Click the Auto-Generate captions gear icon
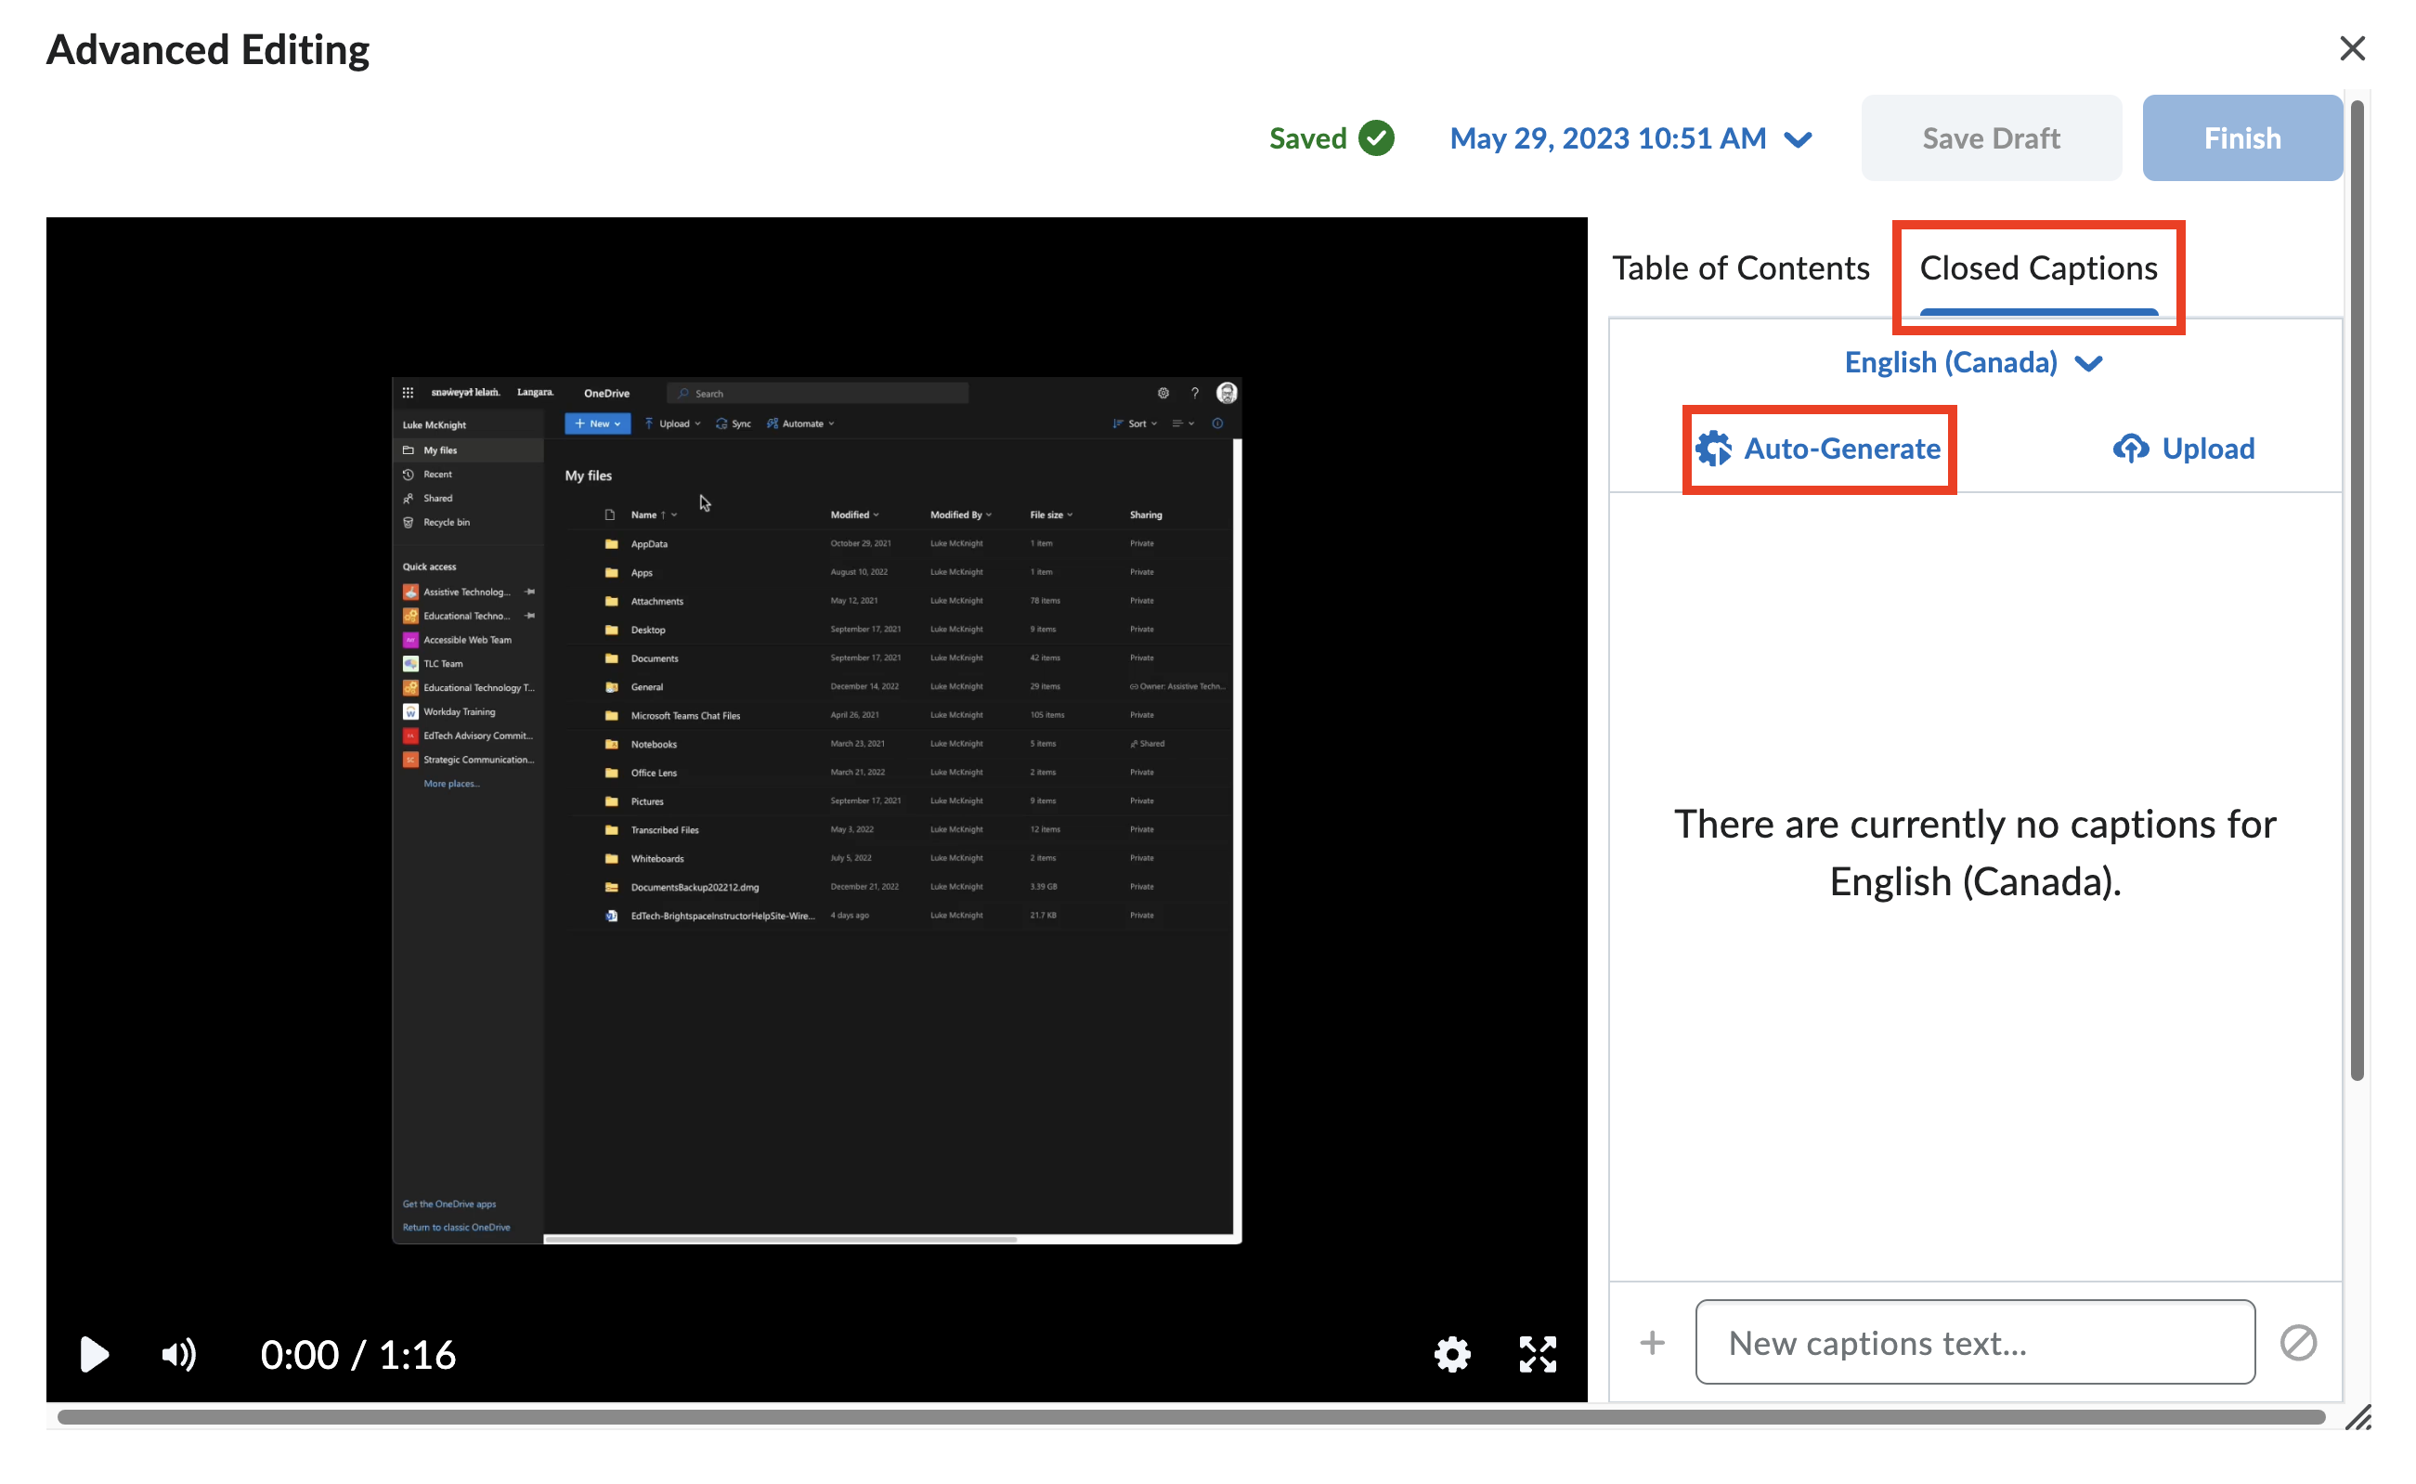The width and height of the screenshot is (2416, 1484). (x=1713, y=449)
